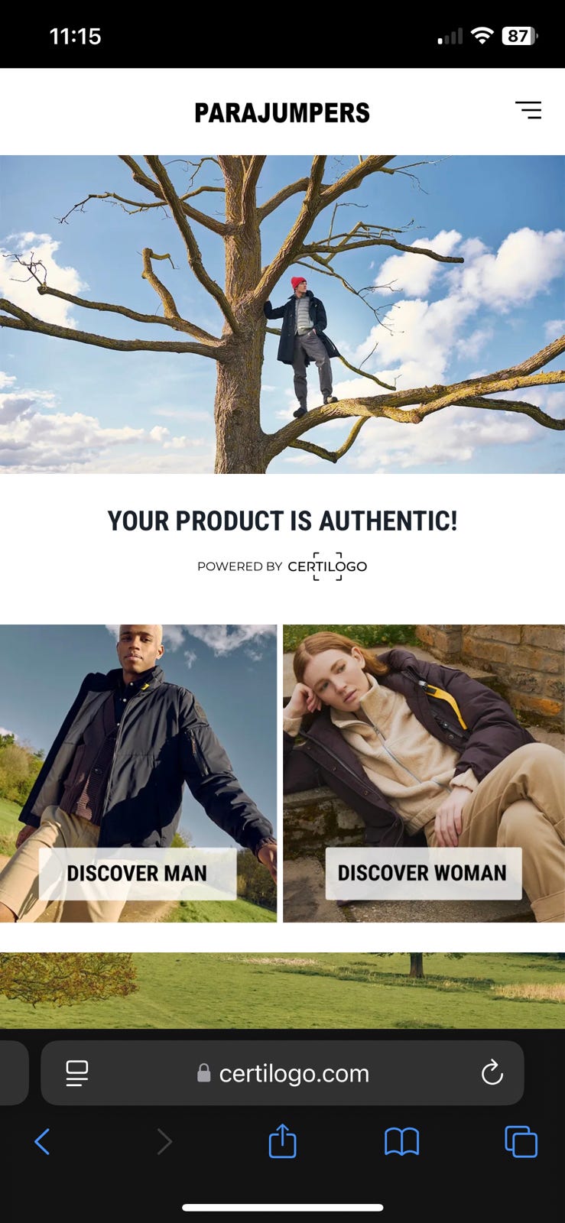
Task: Open Safari bookmarks book icon
Action: pos(401,1142)
